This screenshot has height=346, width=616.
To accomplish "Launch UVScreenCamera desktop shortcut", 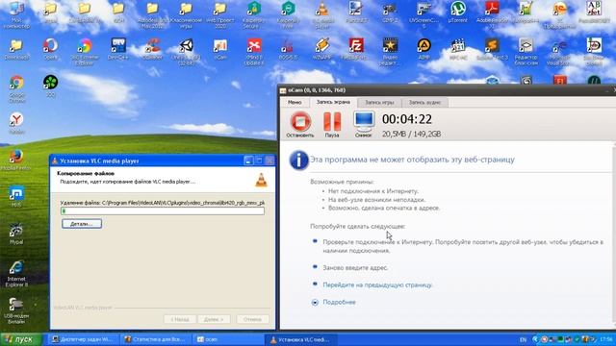I will (x=423, y=15).
